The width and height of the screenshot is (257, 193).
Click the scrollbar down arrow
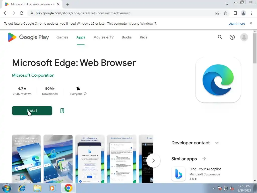pos(255,181)
